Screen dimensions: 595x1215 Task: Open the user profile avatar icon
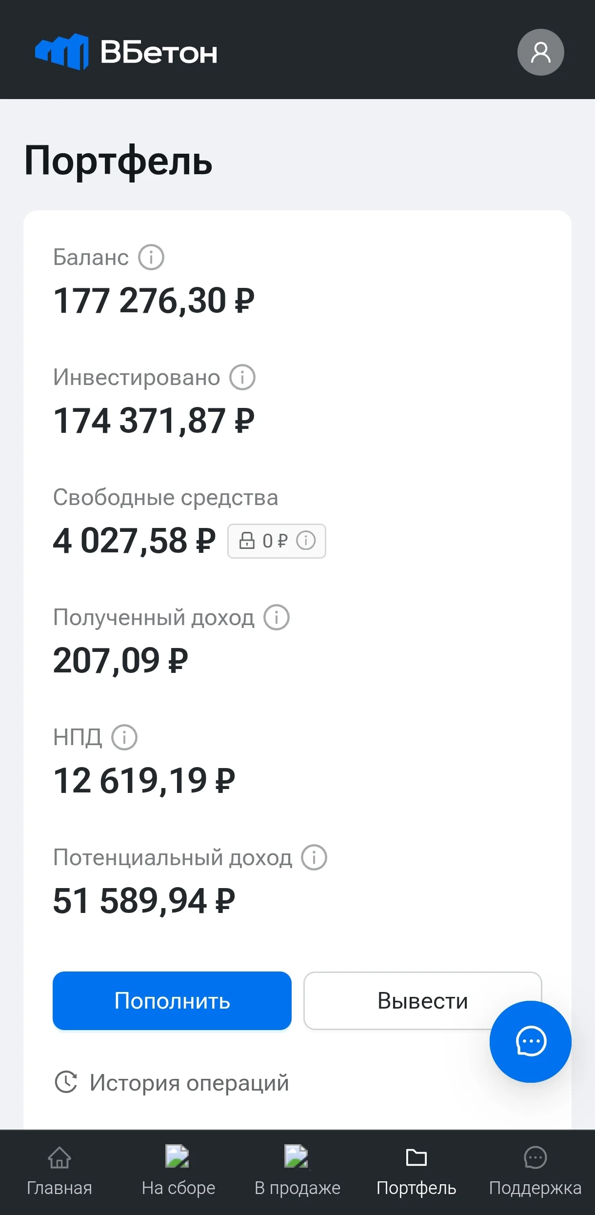coord(540,52)
